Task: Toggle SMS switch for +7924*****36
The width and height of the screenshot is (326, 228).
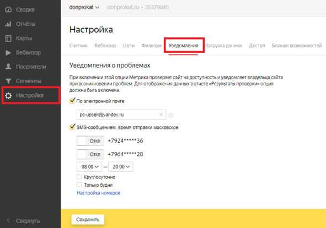Action: pos(90,141)
